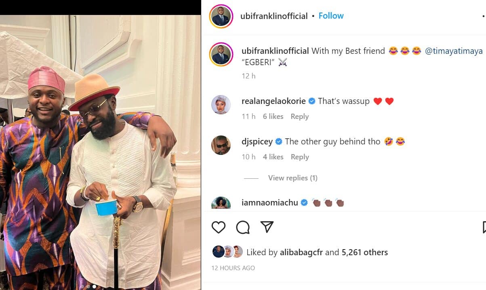Open comments with the speech bubble icon

tap(243, 227)
